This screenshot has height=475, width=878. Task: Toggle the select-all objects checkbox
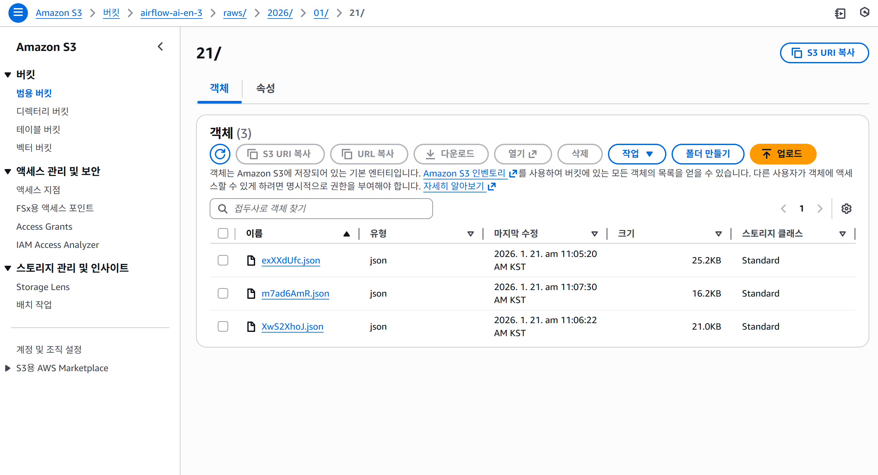pos(223,233)
